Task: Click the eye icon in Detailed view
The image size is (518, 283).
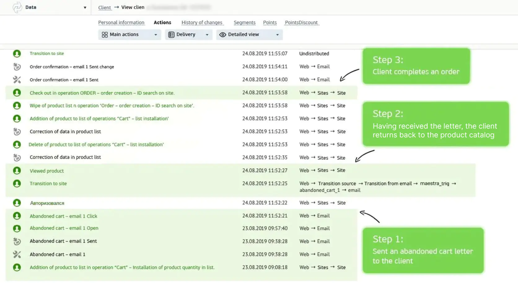Action: (223, 35)
